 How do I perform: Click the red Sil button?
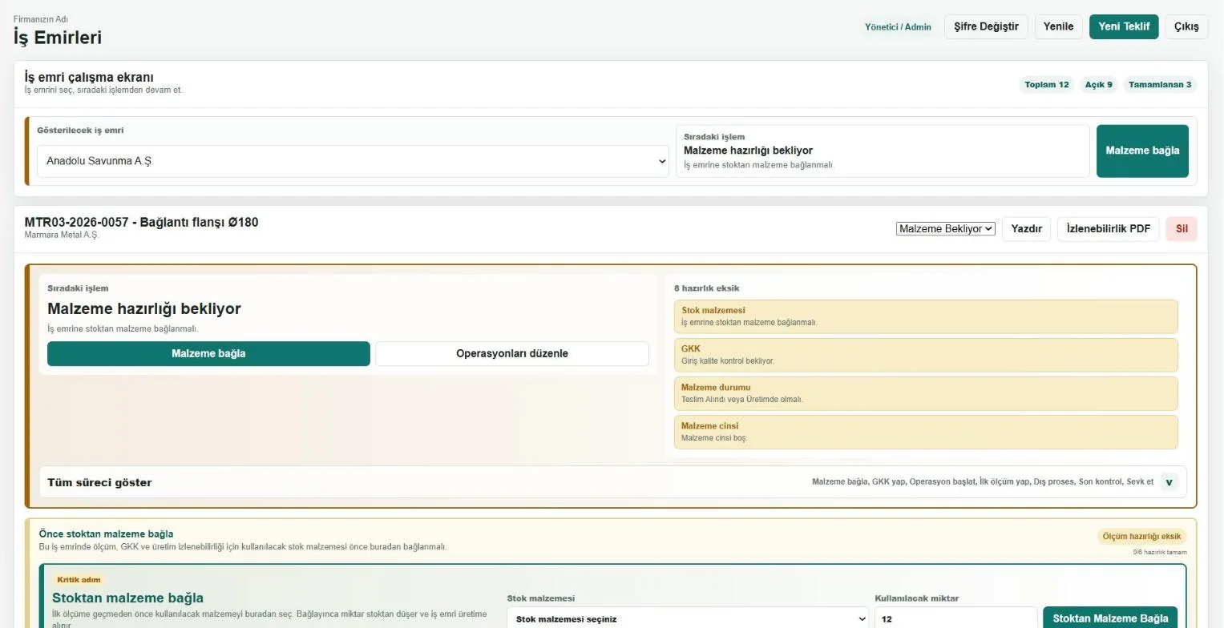[x=1182, y=229]
